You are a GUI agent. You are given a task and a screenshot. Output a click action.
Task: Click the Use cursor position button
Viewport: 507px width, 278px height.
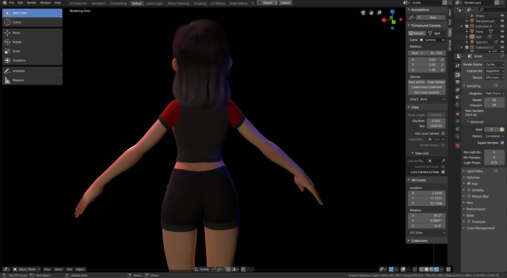coord(427,92)
